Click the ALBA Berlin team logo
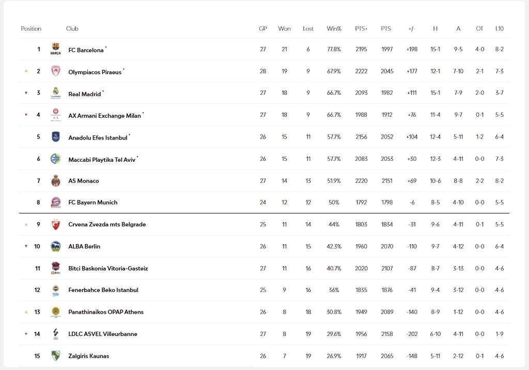 56,246
